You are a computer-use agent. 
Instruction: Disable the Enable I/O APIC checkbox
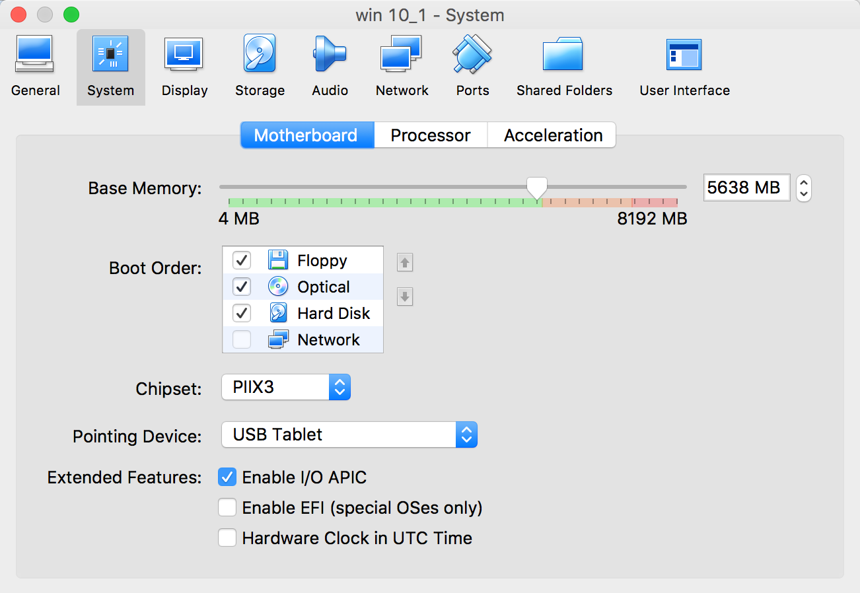pyautogui.click(x=227, y=477)
